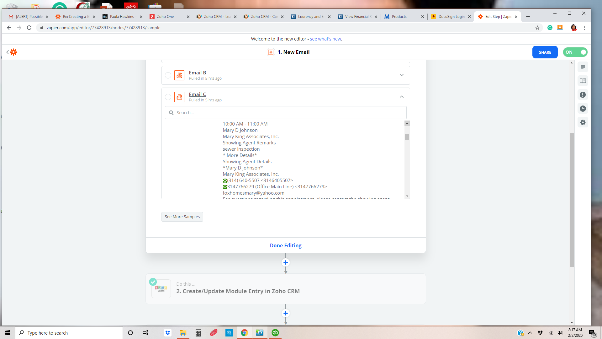Open the alerts exclamation icon in sidebar

point(583,95)
